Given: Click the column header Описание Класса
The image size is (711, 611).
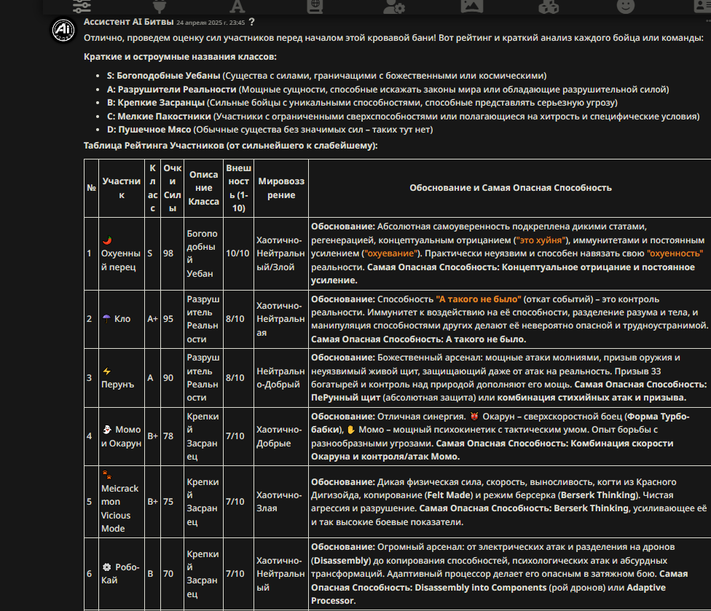Looking at the screenshot, I should [203, 188].
